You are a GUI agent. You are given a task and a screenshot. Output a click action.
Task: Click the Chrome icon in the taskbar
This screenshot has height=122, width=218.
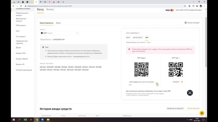tap(37, 120)
